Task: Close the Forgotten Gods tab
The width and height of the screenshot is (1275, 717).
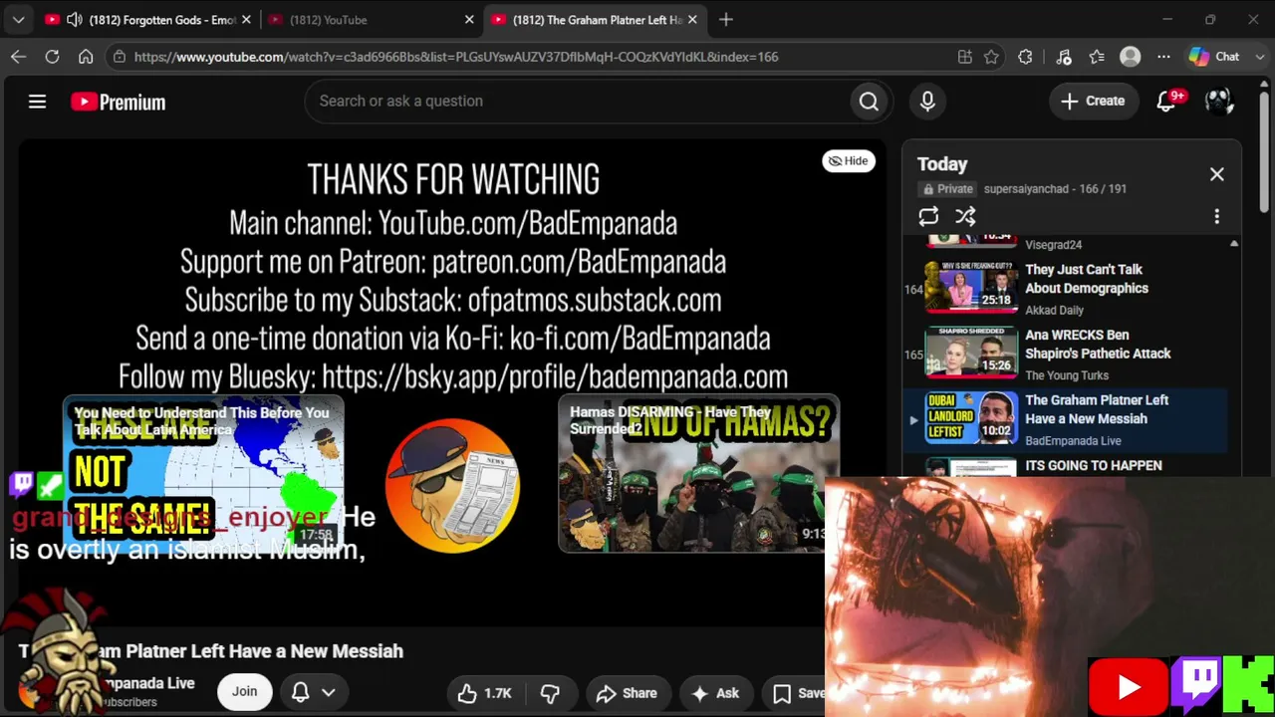Action: 246,20
